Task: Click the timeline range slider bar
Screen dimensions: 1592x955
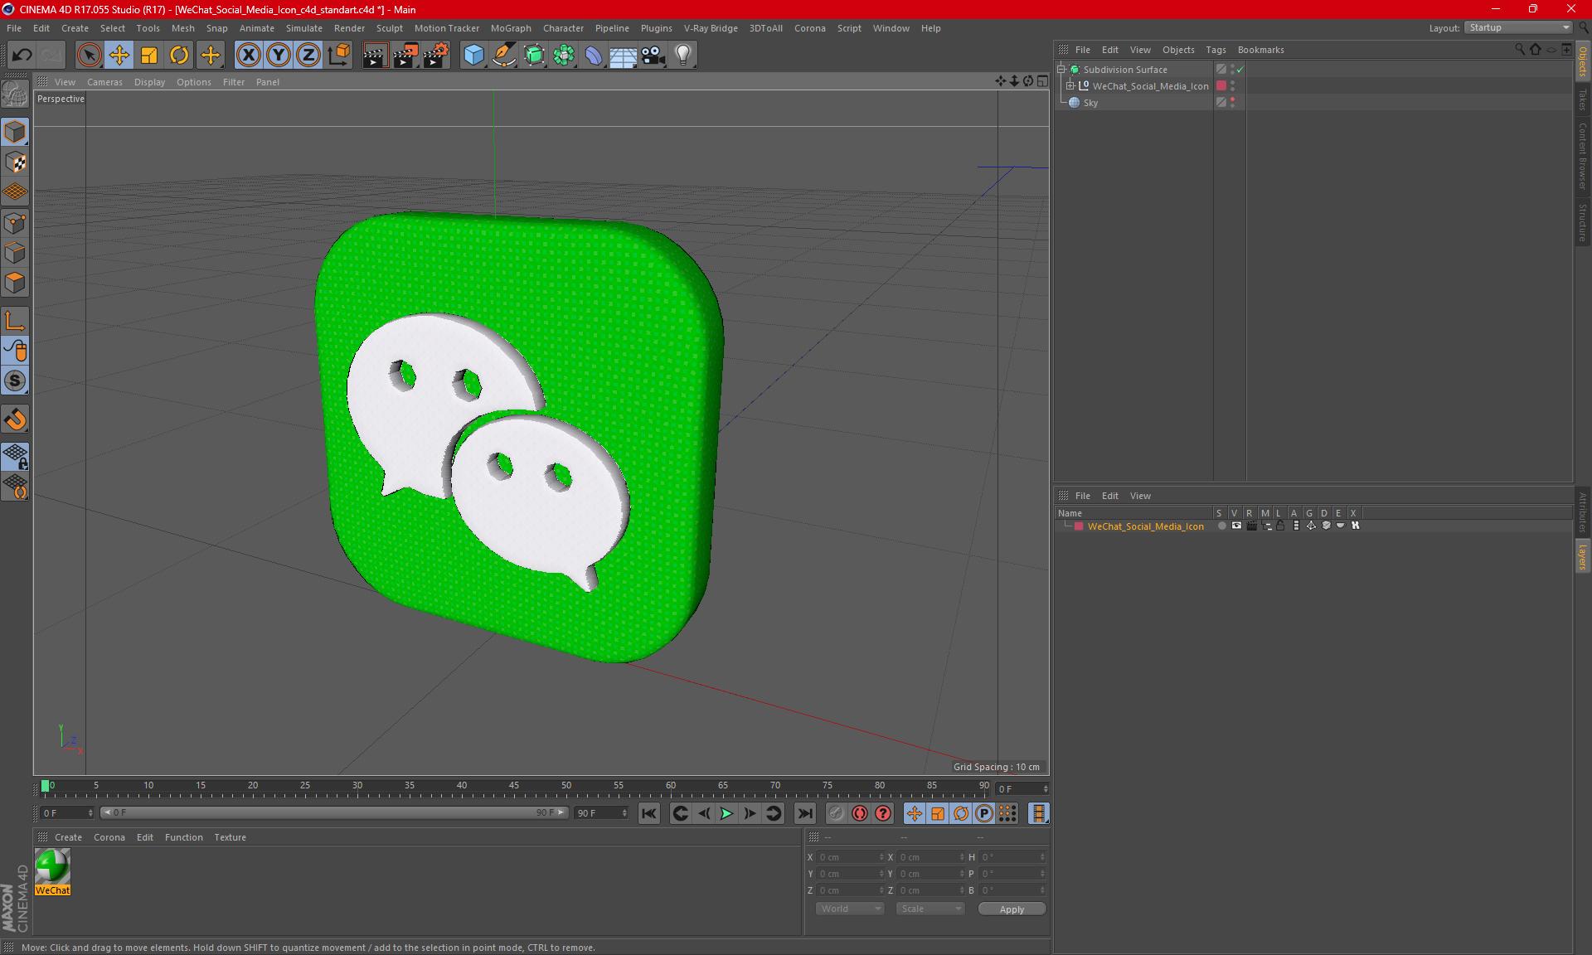Action: point(334,813)
